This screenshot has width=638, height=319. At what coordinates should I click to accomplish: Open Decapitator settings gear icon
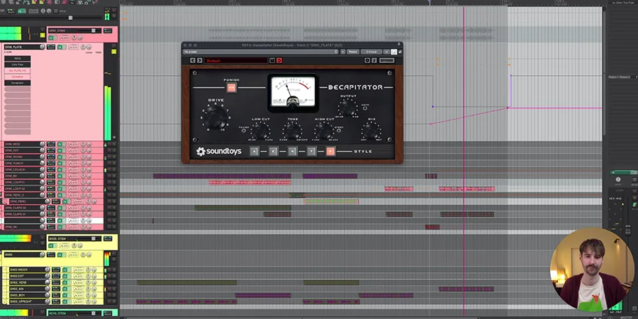(x=367, y=60)
